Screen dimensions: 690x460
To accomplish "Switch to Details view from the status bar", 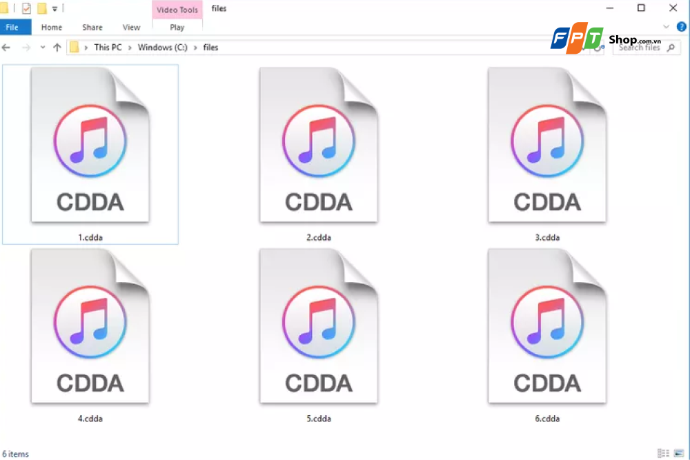I will click(664, 454).
